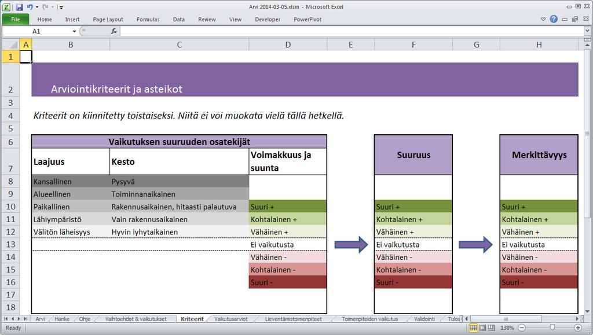Click the 130% zoom level button
593x335 pixels.
pos(507,328)
